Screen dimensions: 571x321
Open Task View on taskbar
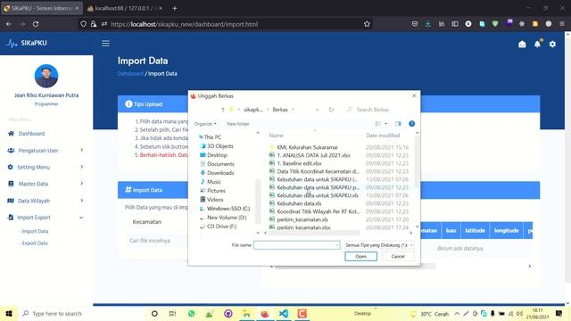point(172,313)
